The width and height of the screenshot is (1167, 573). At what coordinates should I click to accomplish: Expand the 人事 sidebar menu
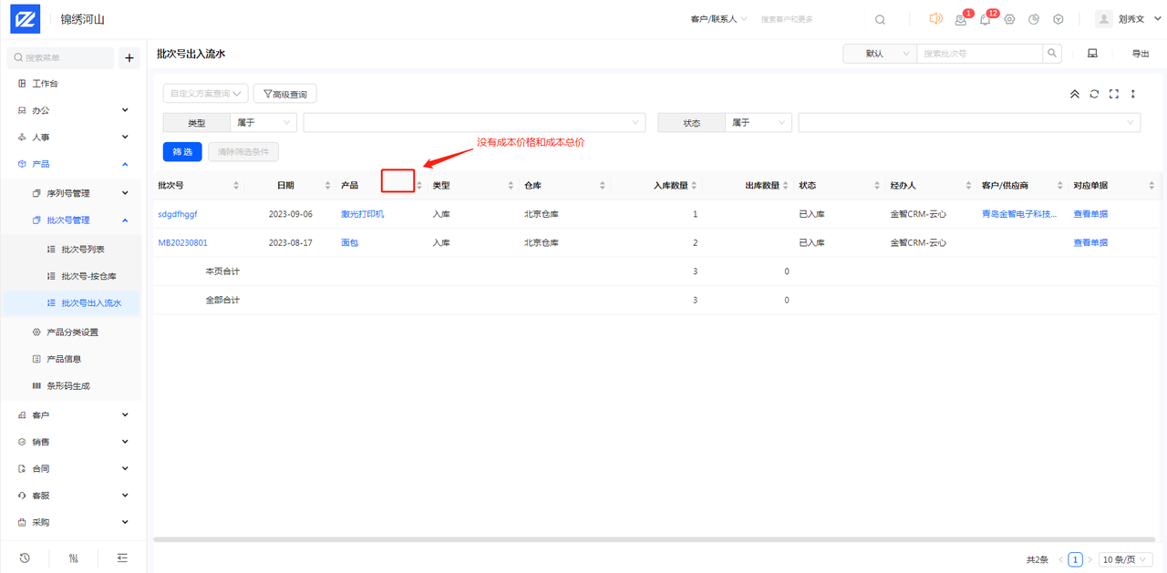(x=73, y=137)
